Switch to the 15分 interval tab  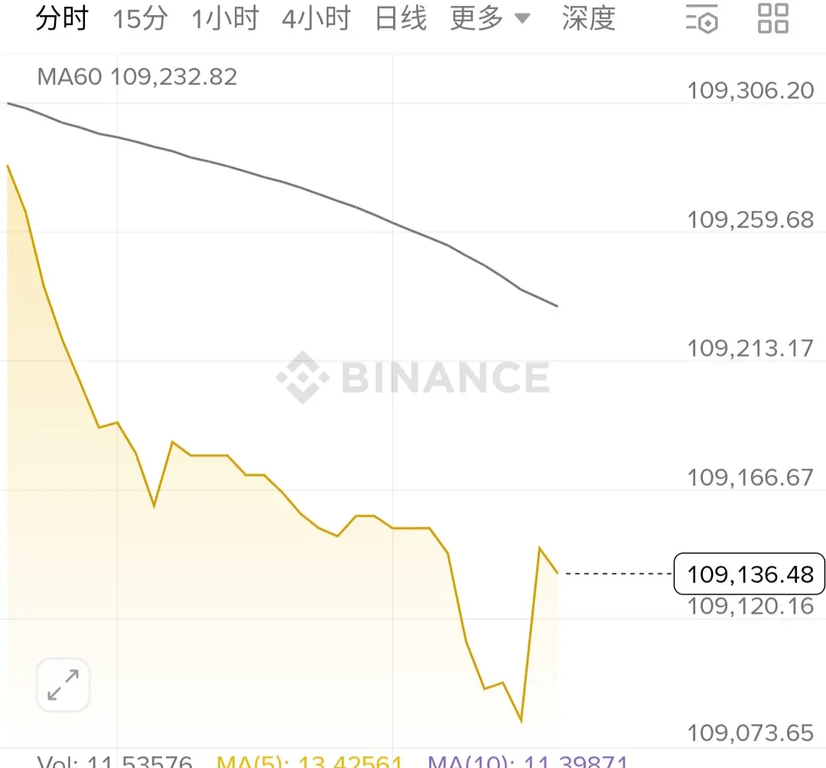tap(140, 19)
